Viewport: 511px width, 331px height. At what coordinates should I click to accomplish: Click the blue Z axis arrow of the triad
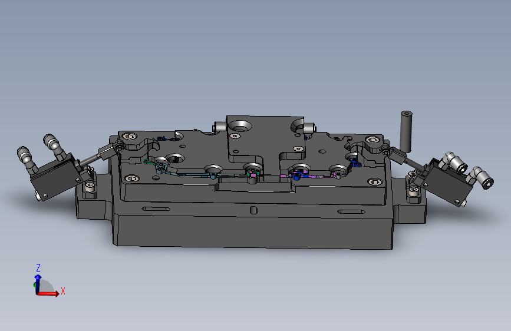(38, 283)
